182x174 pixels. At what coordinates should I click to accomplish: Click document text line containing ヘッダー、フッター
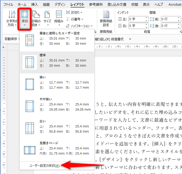138,128
